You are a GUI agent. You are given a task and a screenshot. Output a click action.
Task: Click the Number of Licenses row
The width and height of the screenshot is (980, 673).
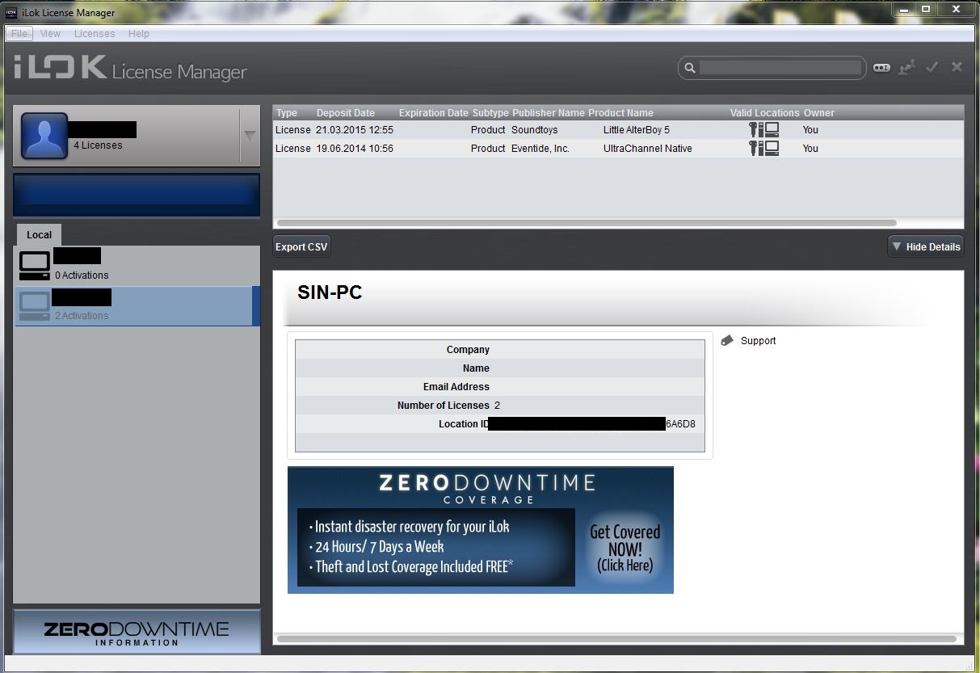pyautogui.click(x=500, y=406)
